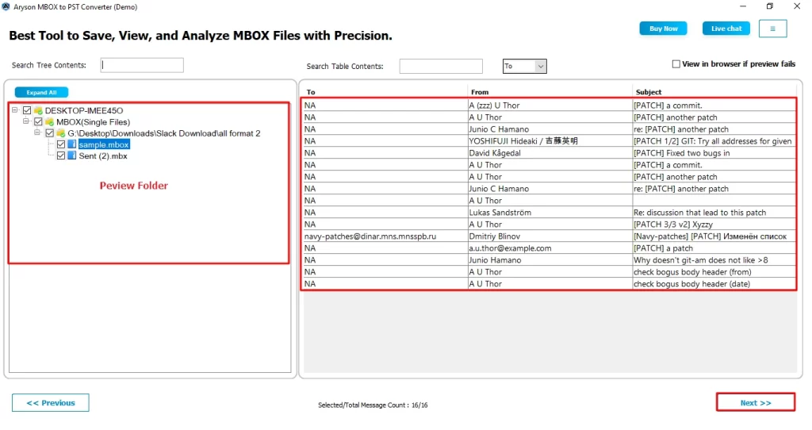812x430 pixels.
Task: Focus the Search Tree Contents field
Action: tap(142, 65)
